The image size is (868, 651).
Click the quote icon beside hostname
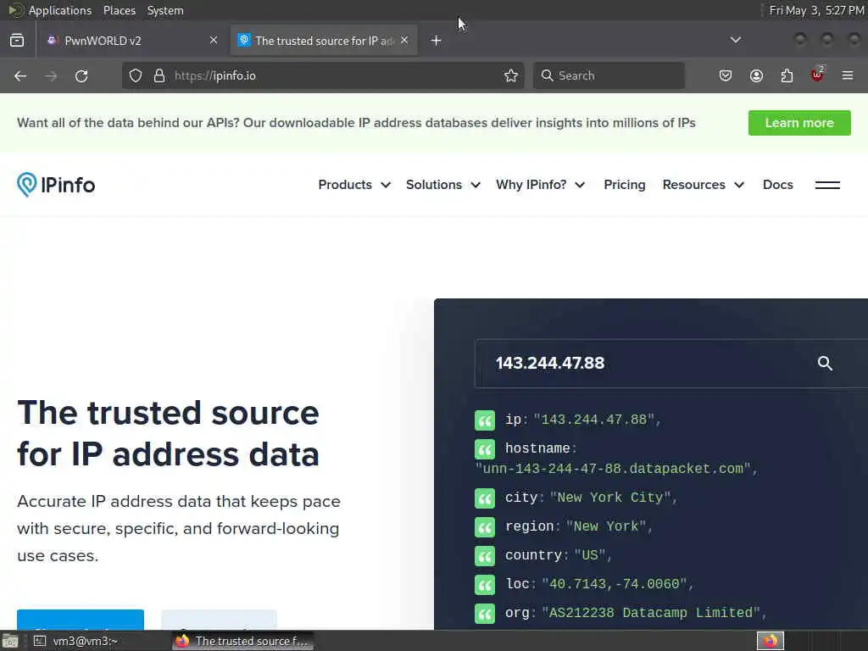tap(485, 449)
